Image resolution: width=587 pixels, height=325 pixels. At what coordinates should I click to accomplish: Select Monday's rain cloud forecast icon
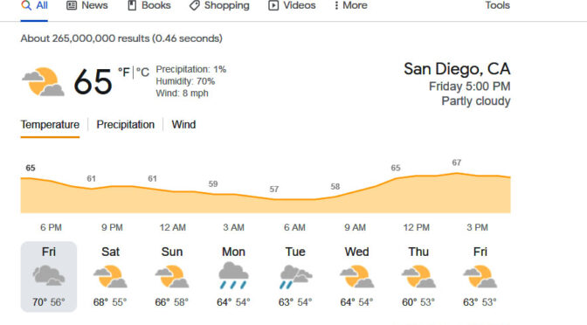coord(233,275)
